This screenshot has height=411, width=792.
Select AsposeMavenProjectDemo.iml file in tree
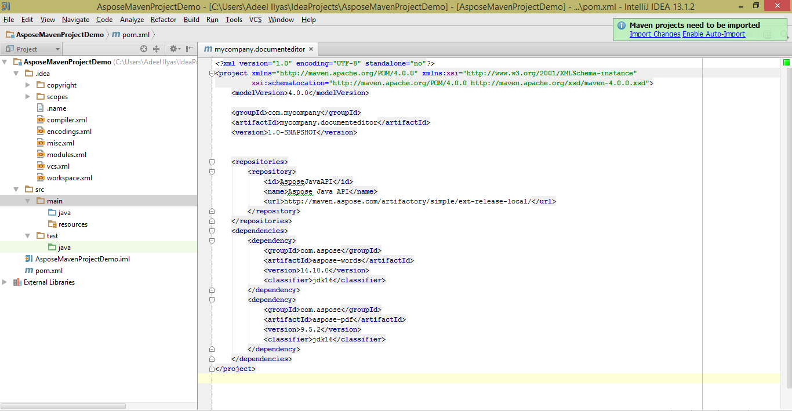point(82,259)
